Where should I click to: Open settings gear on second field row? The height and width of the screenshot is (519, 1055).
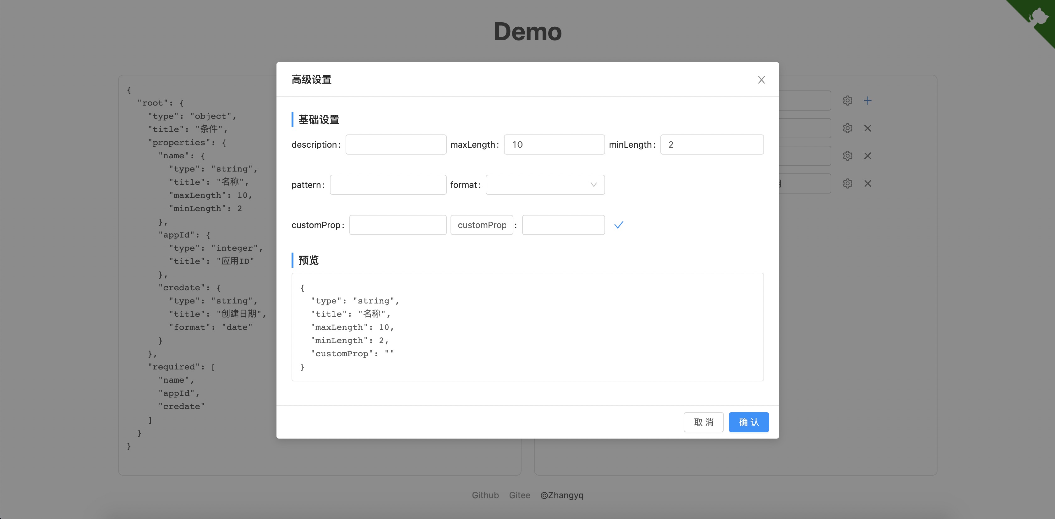(847, 128)
